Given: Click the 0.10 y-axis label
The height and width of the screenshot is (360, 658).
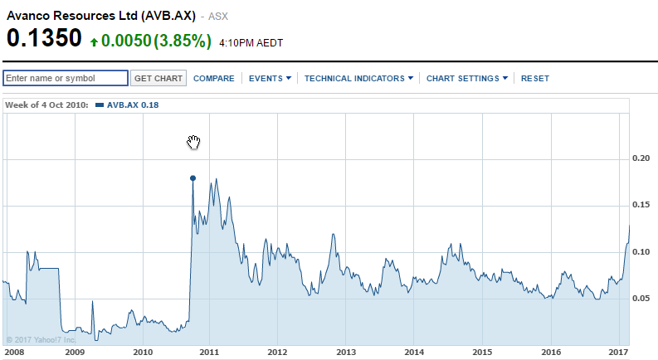Looking at the screenshot, I should pos(641,251).
